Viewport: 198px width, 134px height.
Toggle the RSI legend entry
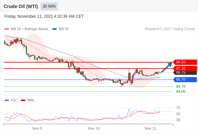point(11,100)
